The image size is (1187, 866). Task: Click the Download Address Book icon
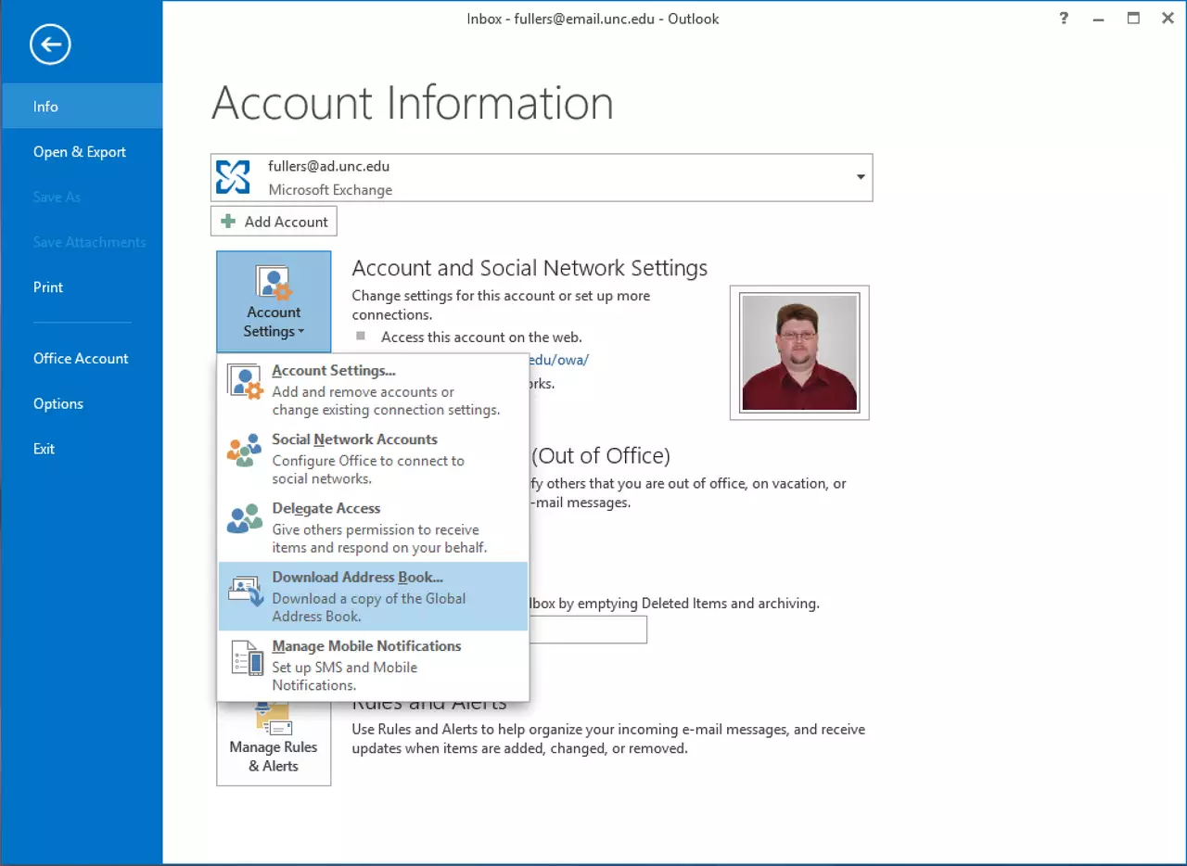coord(245,591)
